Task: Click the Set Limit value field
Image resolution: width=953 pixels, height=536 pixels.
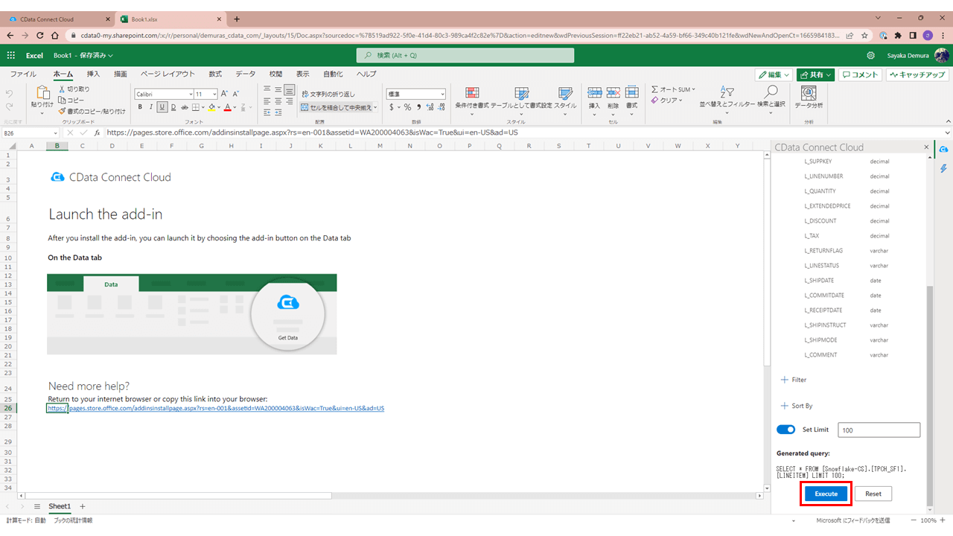Action: [x=879, y=430]
